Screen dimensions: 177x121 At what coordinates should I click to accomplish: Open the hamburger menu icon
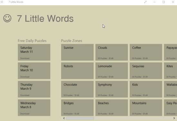pos(2,2)
